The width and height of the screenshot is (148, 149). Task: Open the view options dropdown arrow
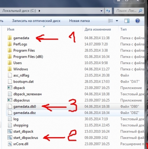point(117,21)
